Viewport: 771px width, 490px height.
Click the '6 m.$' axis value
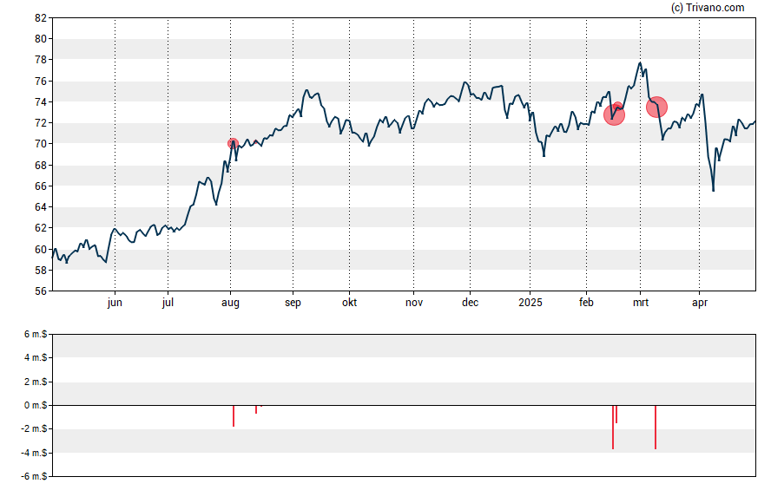[36, 335]
